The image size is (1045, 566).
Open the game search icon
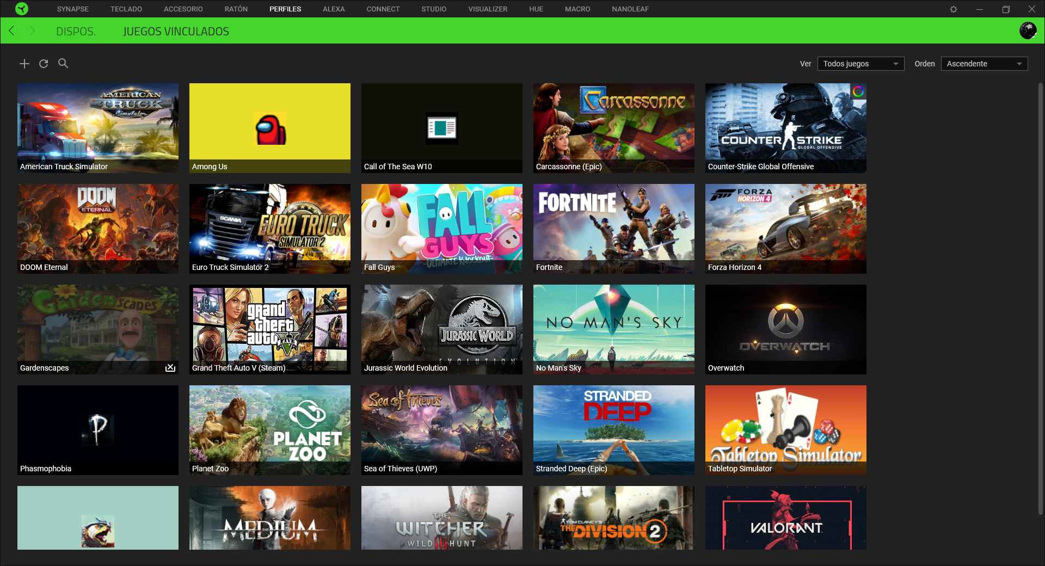[x=63, y=64]
